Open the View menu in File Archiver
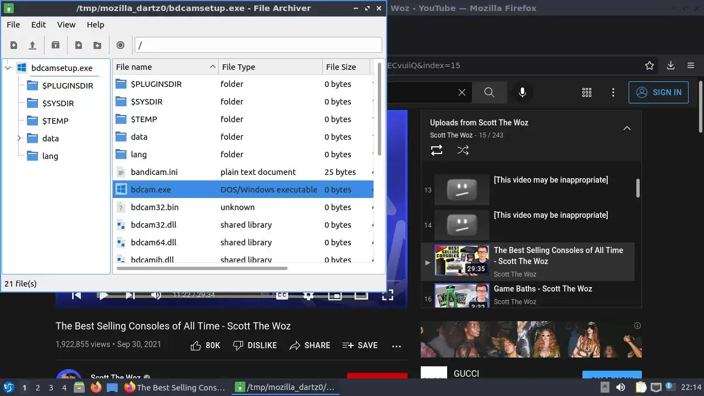 [66, 25]
